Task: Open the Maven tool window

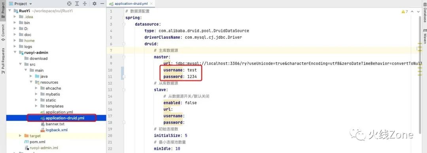Action: pos(424,36)
